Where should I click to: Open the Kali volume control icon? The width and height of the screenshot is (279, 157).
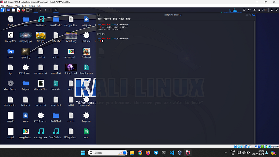click(249, 10)
